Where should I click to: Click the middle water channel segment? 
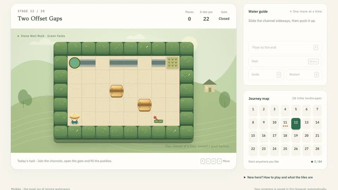point(124,63)
